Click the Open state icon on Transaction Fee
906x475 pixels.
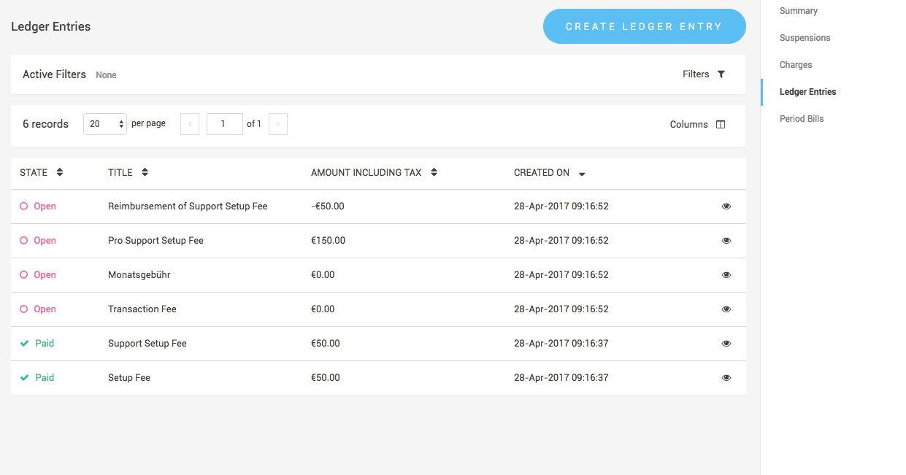point(23,309)
